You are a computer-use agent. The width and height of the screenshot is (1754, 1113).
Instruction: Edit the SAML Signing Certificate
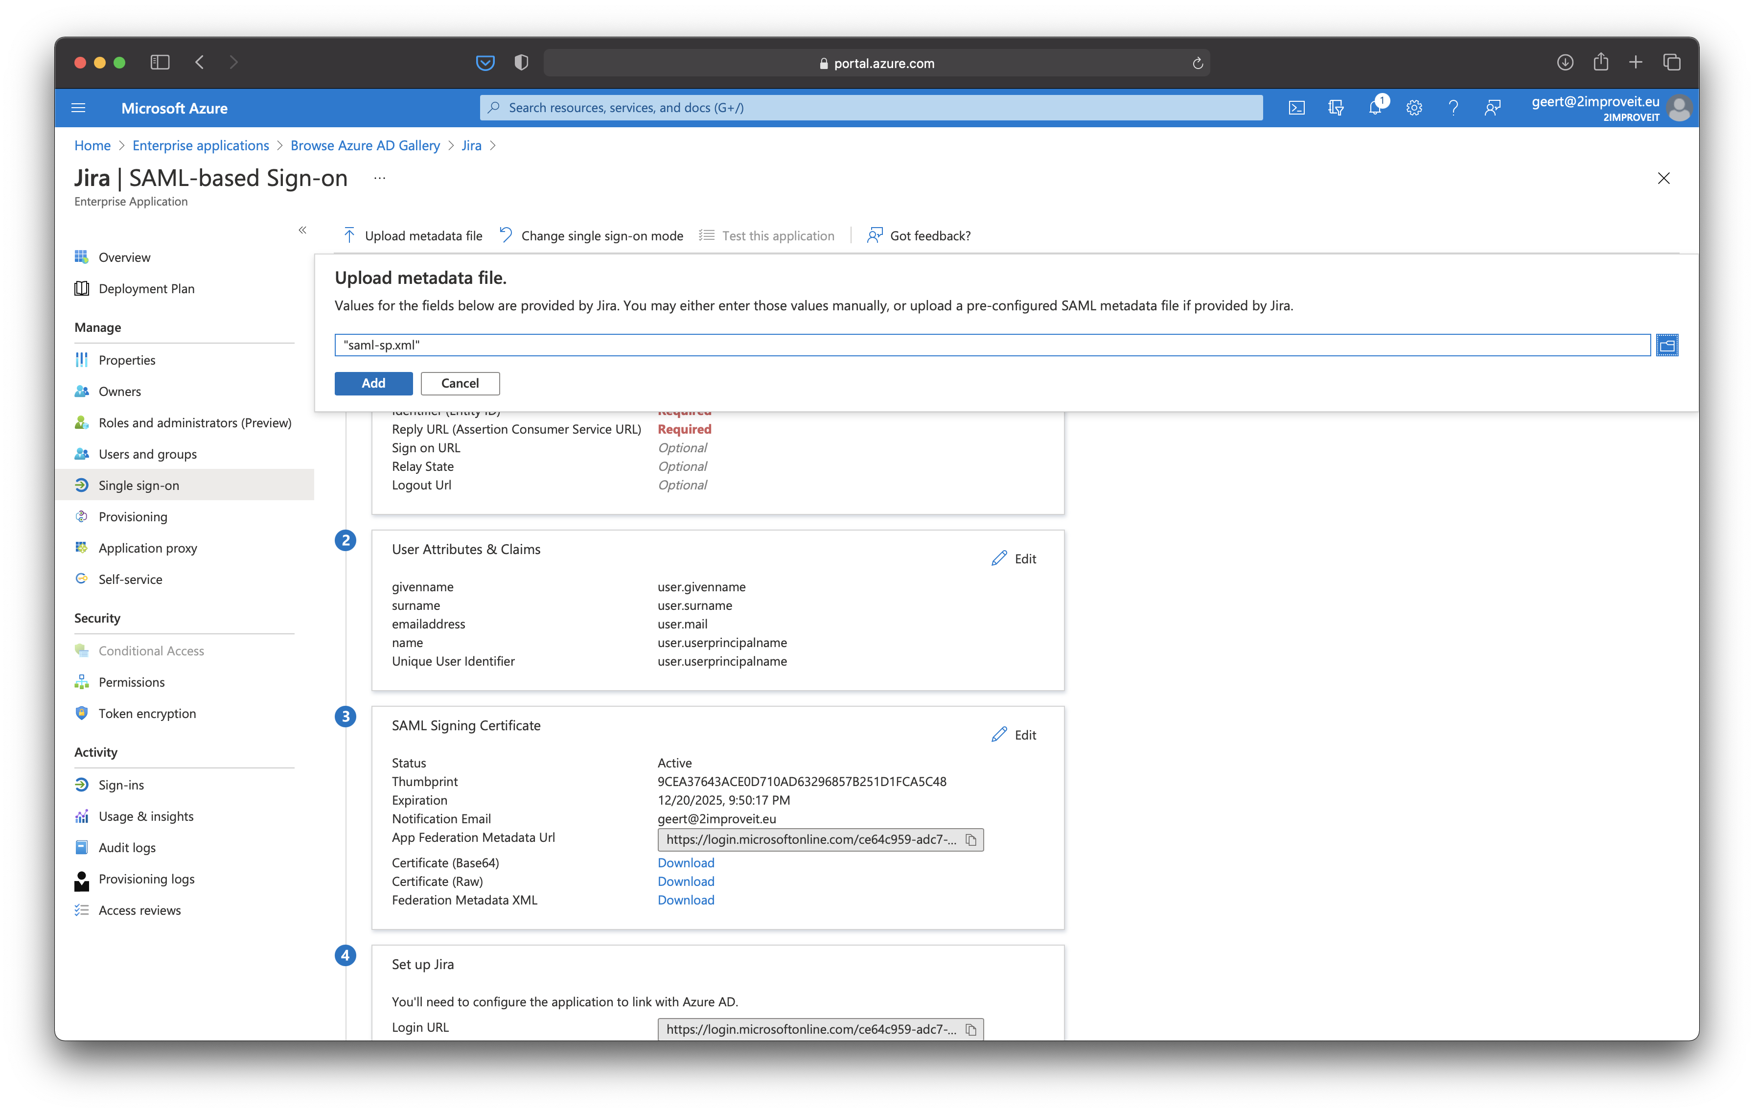[x=1013, y=735]
